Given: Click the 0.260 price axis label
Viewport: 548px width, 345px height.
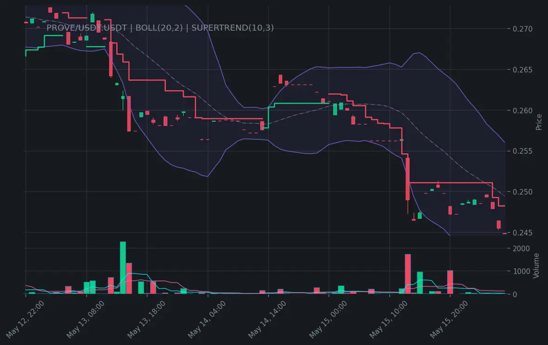Looking at the screenshot, I should [522, 111].
